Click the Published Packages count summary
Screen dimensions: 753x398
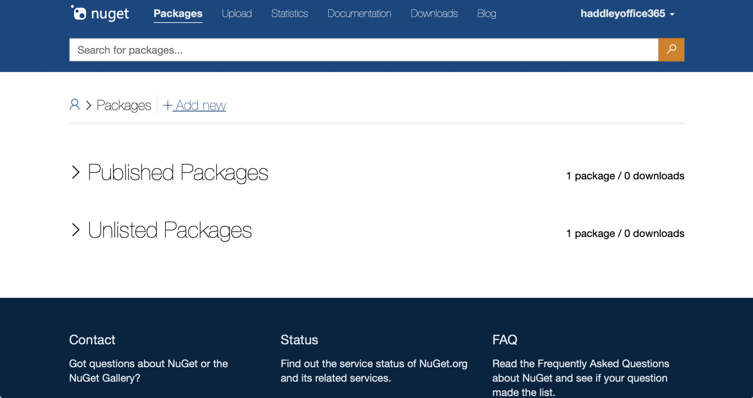pos(625,176)
